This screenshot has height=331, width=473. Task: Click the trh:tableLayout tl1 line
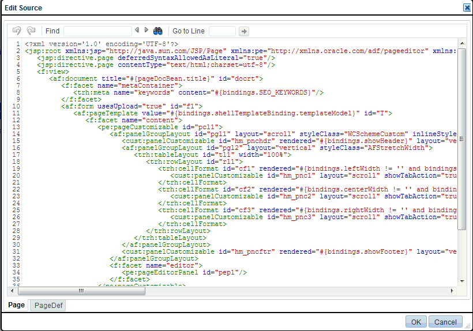coord(213,155)
